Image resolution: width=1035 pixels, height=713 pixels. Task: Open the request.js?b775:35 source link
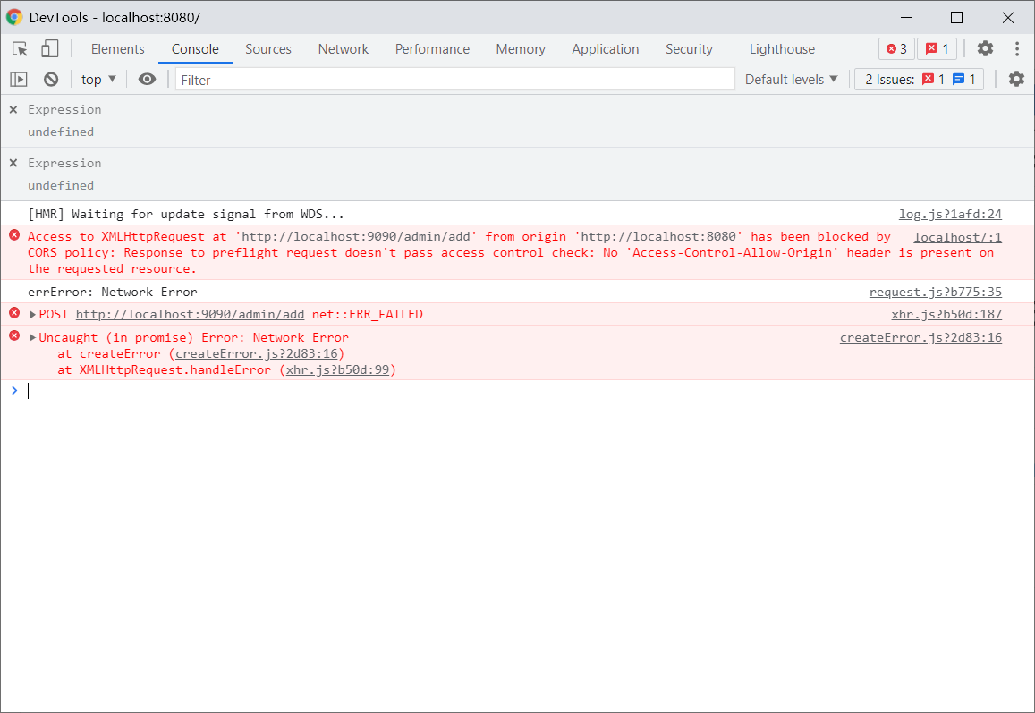point(936,292)
